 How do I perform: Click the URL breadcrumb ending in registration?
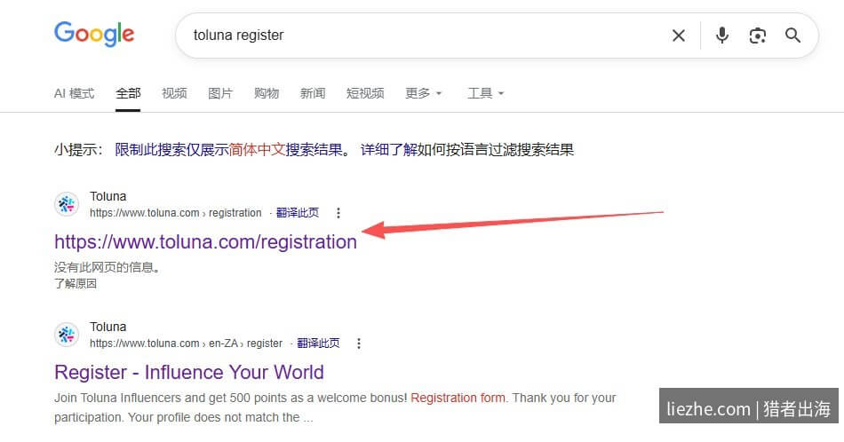click(176, 213)
